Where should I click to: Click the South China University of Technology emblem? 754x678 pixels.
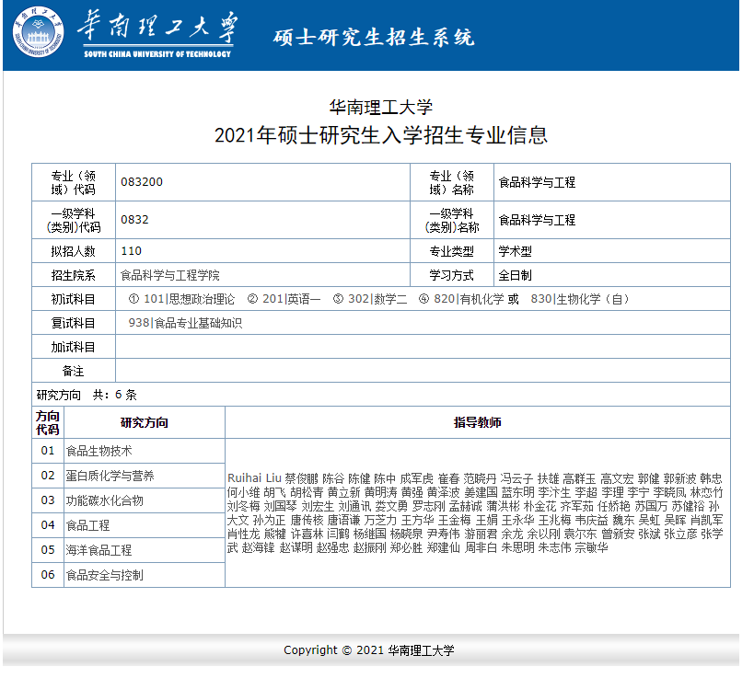point(39,33)
